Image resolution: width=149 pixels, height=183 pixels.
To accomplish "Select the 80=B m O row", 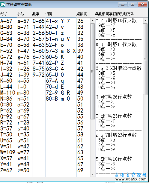I will click(x=58, y=99).
